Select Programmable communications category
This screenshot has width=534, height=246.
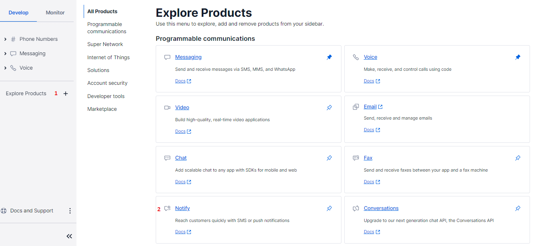tap(107, 28)
